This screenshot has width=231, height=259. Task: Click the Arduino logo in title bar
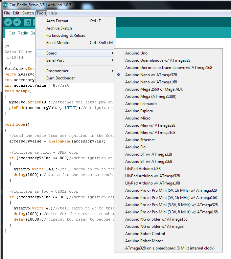click(x=5, y=5)
